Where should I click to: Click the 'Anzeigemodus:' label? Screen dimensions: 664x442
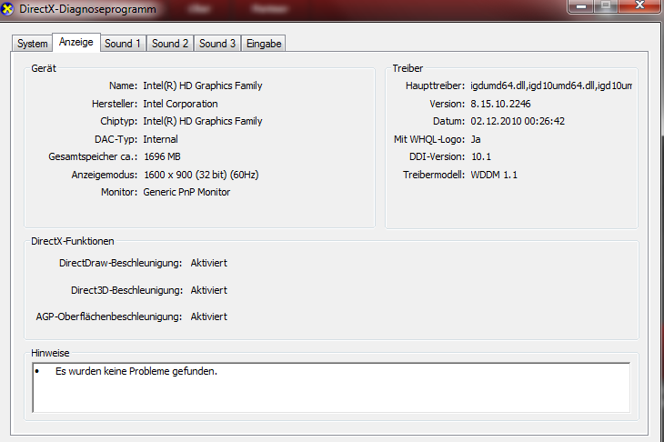tap(105, 175)
